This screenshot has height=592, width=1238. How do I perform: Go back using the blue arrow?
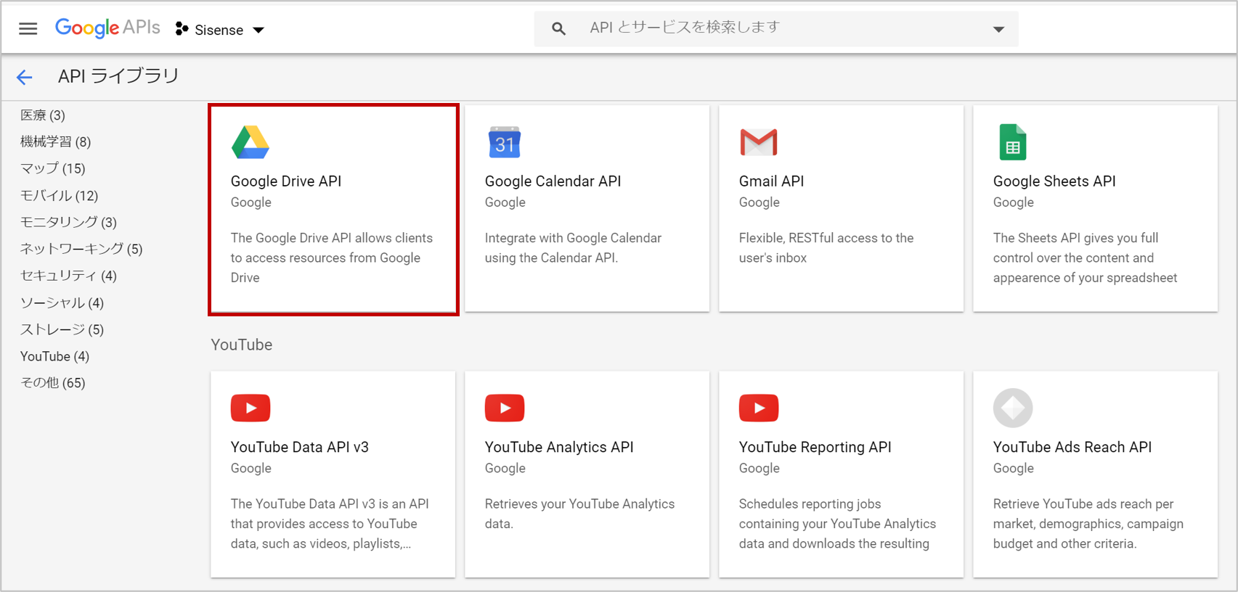[x=25, y=77]
